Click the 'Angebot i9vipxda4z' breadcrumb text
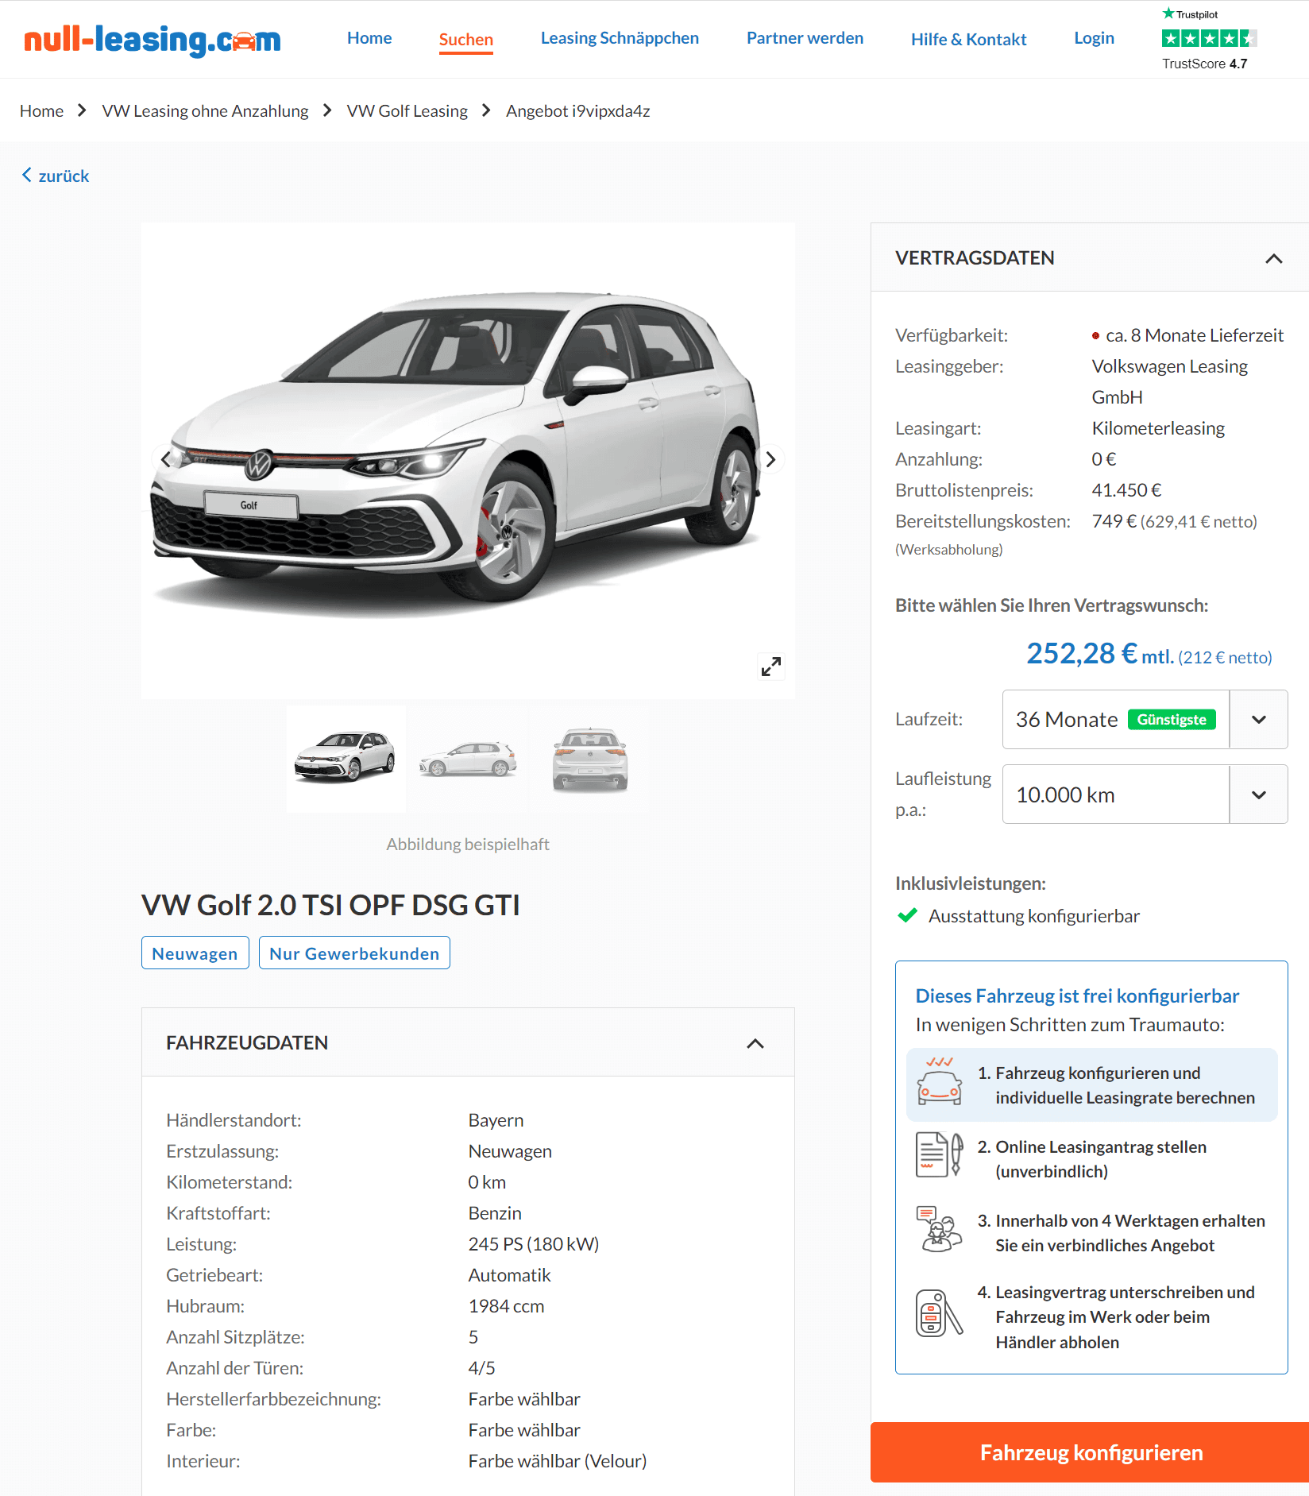1309x1496 pixels. [x=578, y=110]
